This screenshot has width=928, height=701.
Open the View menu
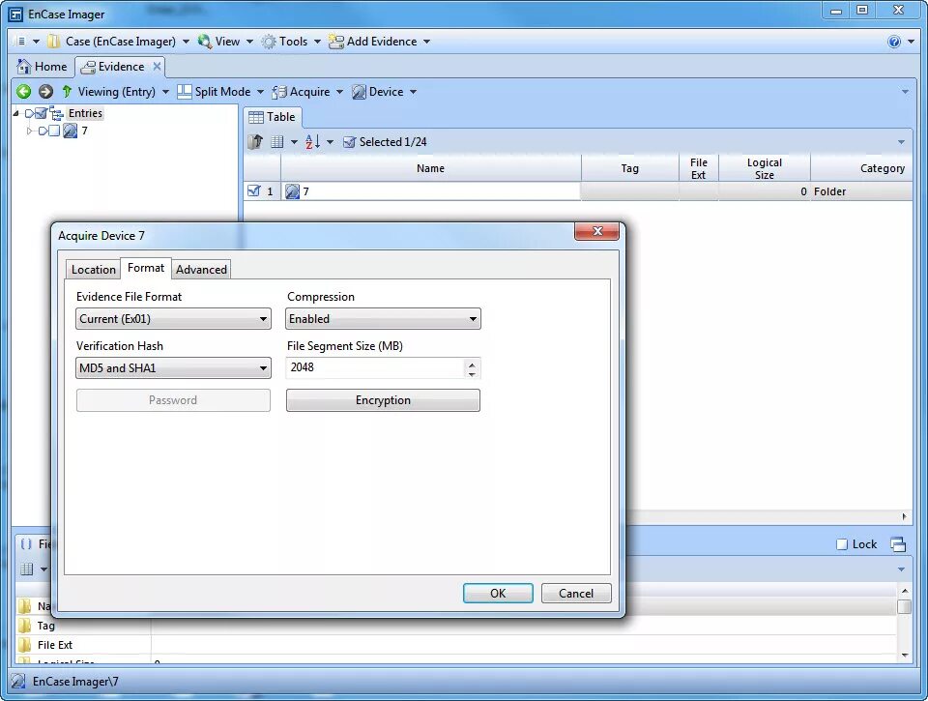225,42
